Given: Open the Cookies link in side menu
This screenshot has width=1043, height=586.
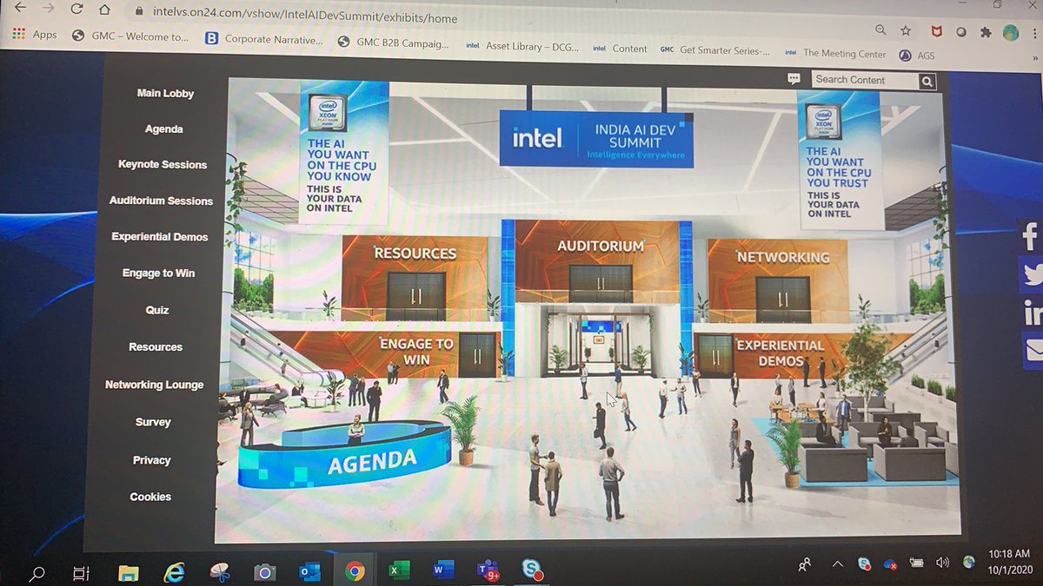Looking at the screenshot, I should 150,497.
